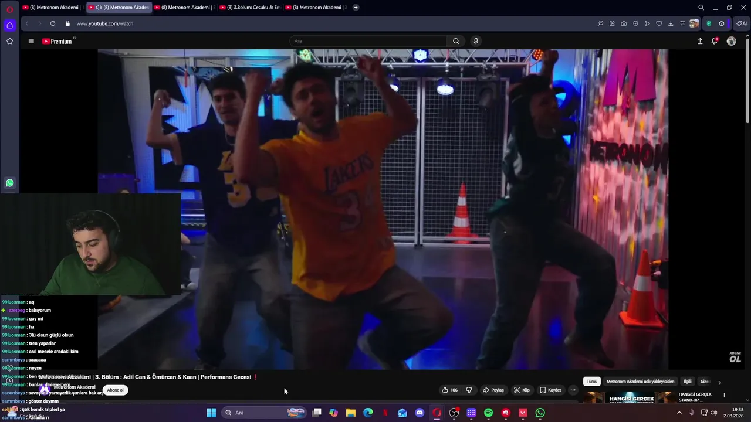Image resolution: width=751 pixels, height=422 pixels.
Task: Open YouTube account avatar menu
Action: pos(731,41)
